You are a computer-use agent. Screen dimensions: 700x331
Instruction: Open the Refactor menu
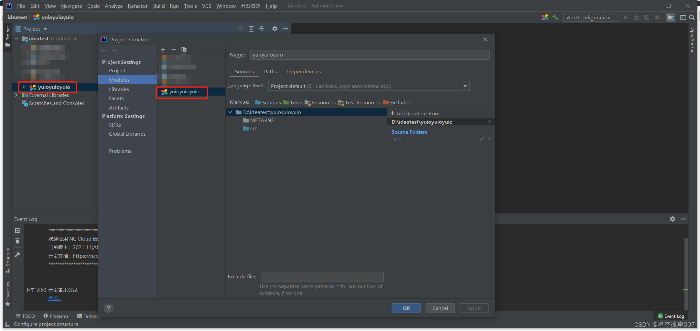pyautogui.click(x=138, y=6)
